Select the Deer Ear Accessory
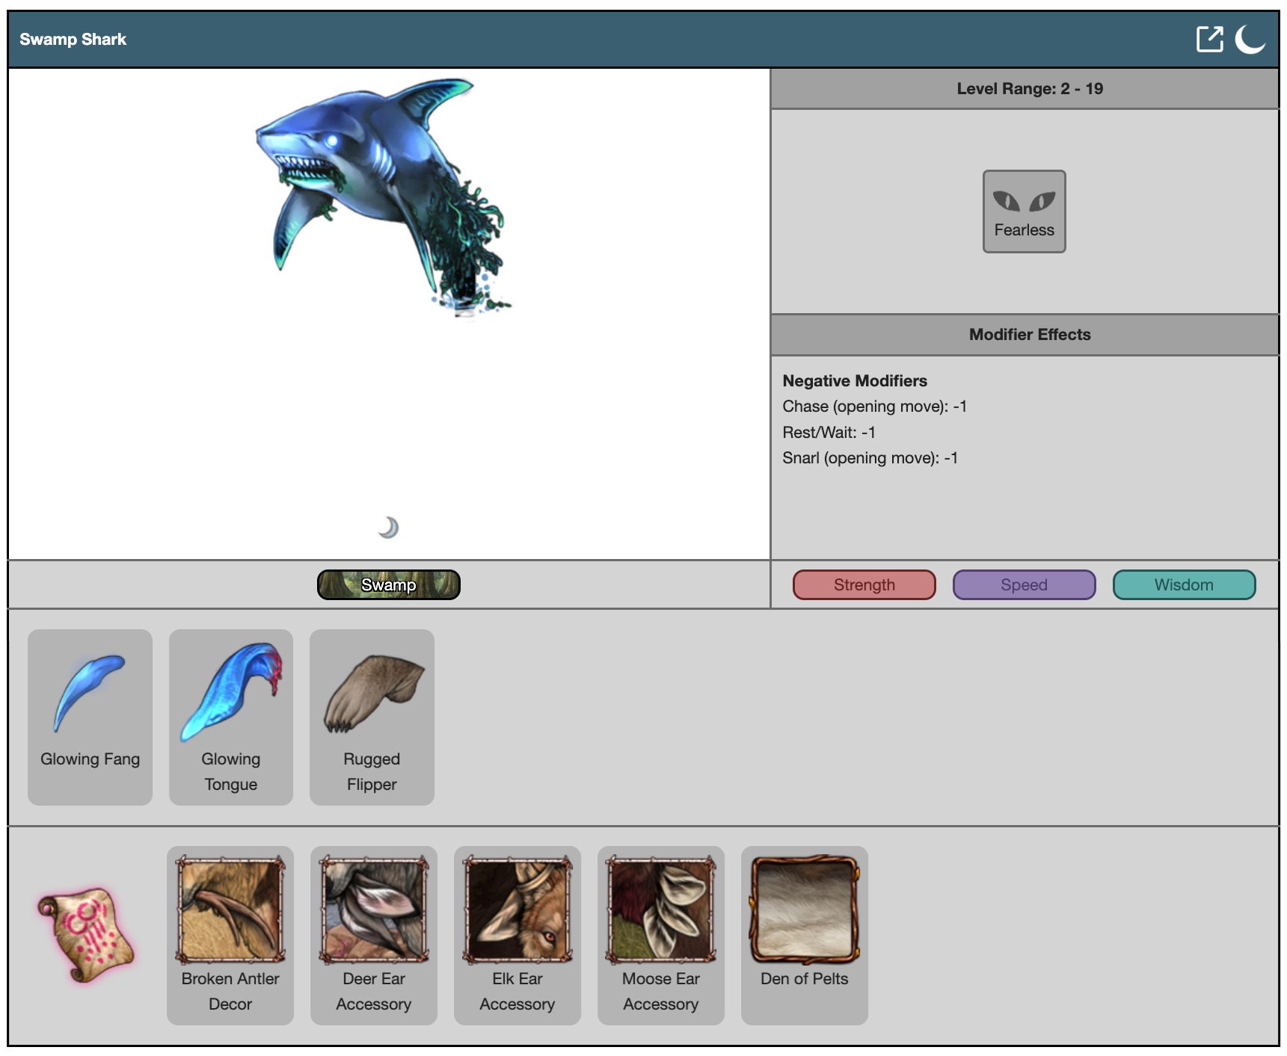The image size is (1287, 1056). click(x=374, y=934)
